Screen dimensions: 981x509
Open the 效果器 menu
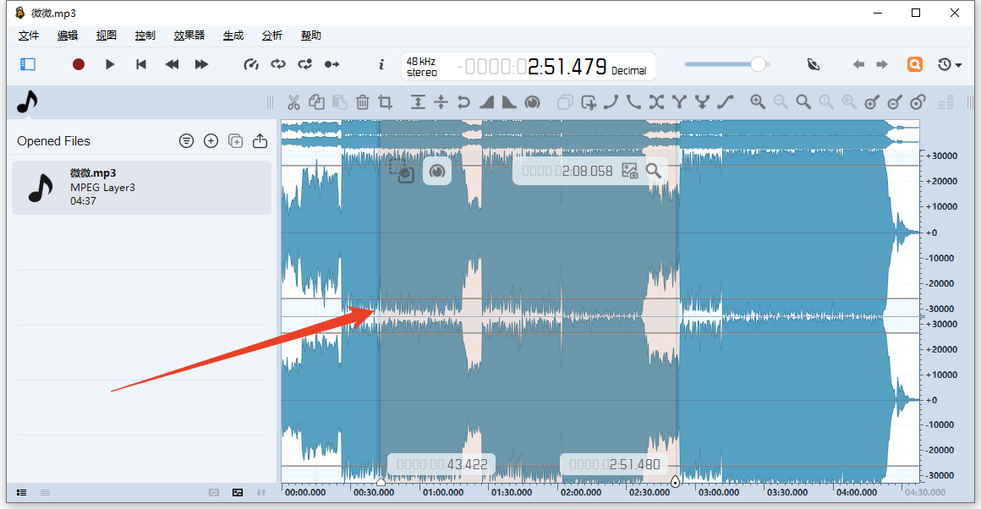(189, 36)
